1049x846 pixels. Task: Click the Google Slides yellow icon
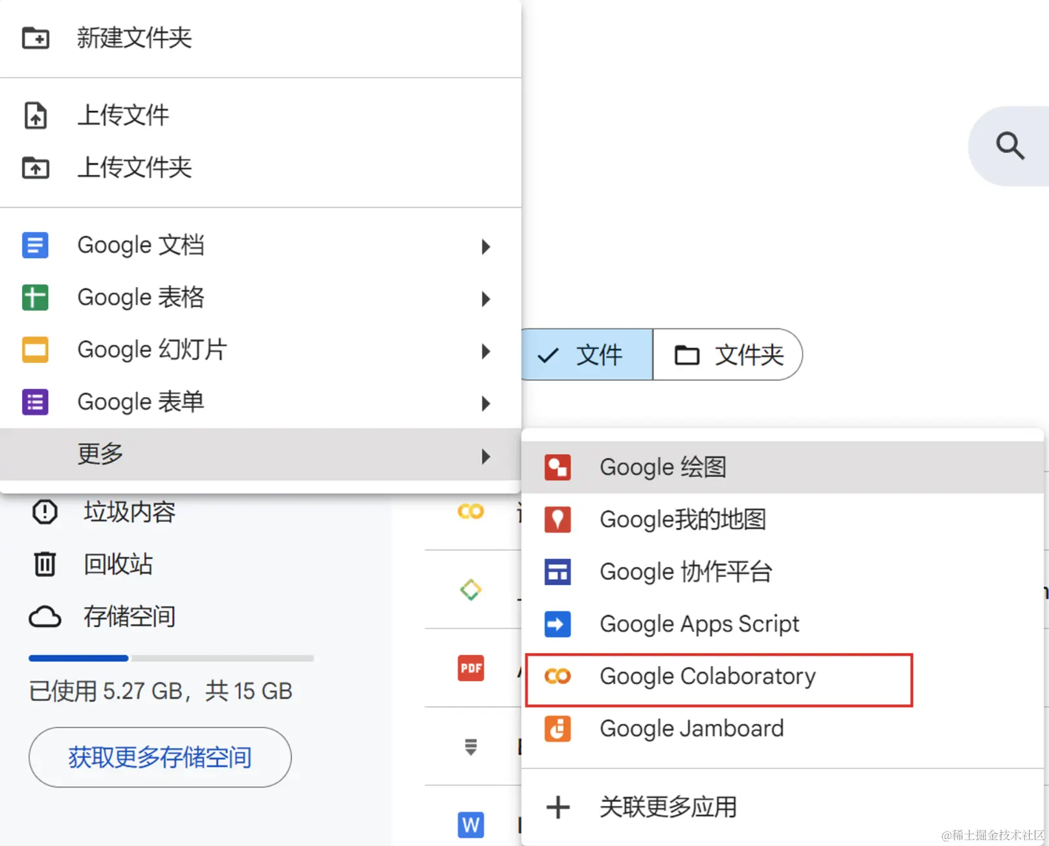tap(35, 350)
